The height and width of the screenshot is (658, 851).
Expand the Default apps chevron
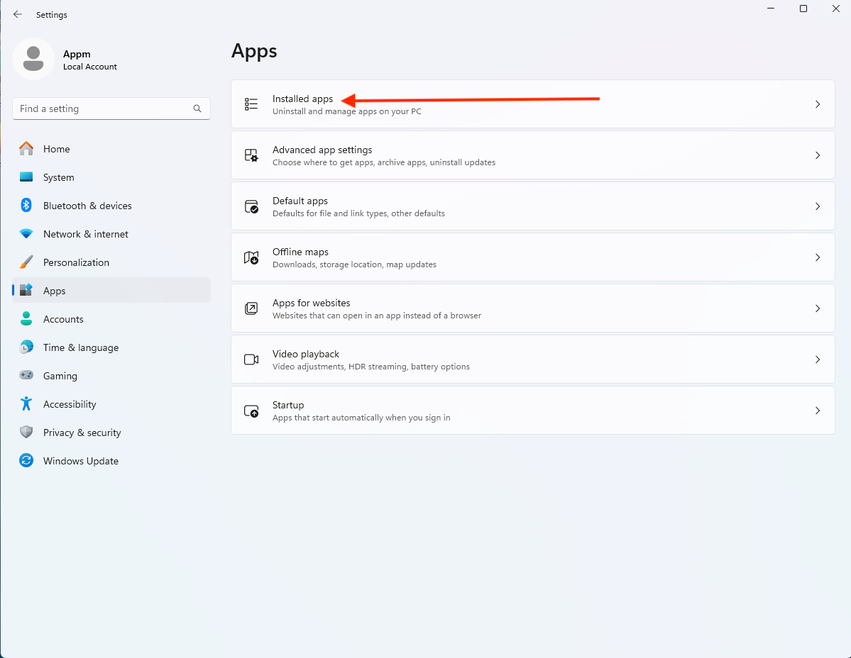818,206
